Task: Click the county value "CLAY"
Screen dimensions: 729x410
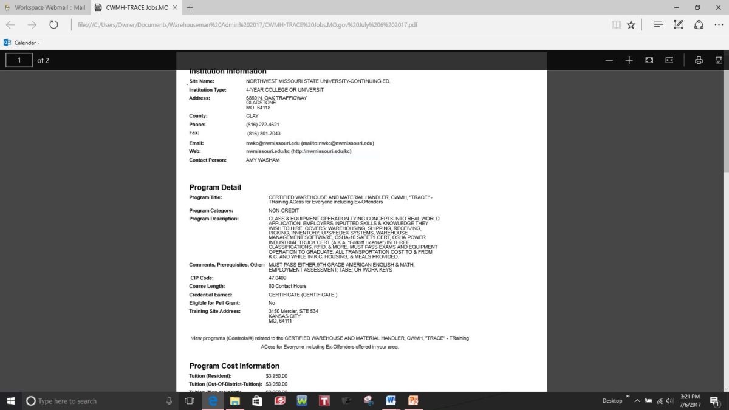Action: (x=252, y=116)
